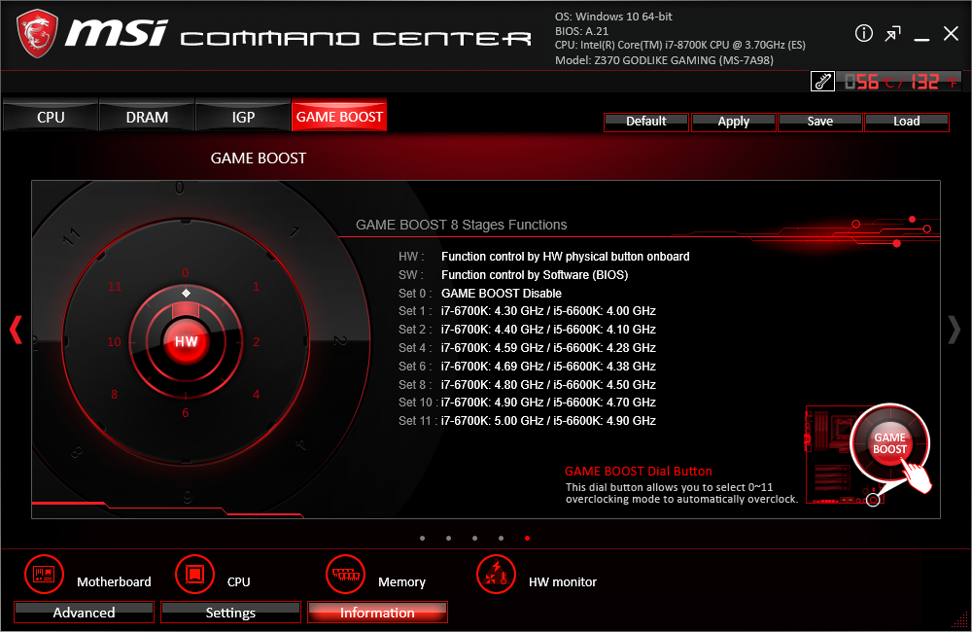Select stage 0 on the boost dial

(186, 273)
